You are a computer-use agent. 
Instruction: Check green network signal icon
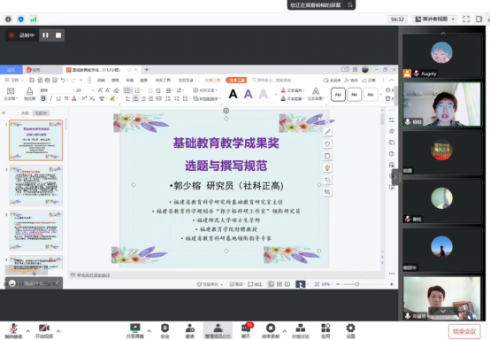[x=33, y=19]
